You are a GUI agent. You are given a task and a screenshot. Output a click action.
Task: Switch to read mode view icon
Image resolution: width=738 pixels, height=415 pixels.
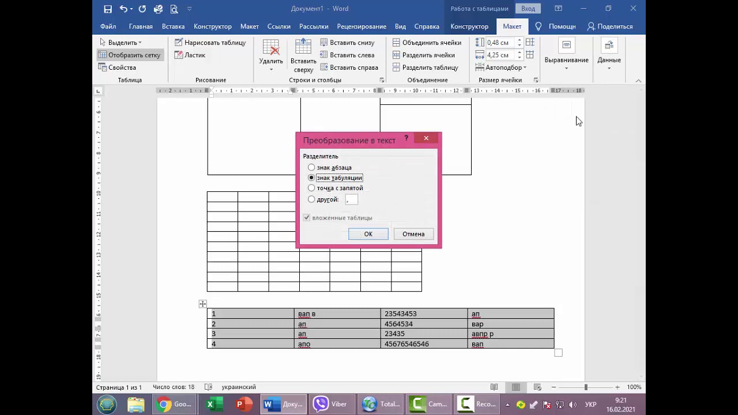[x=494, y=387]
